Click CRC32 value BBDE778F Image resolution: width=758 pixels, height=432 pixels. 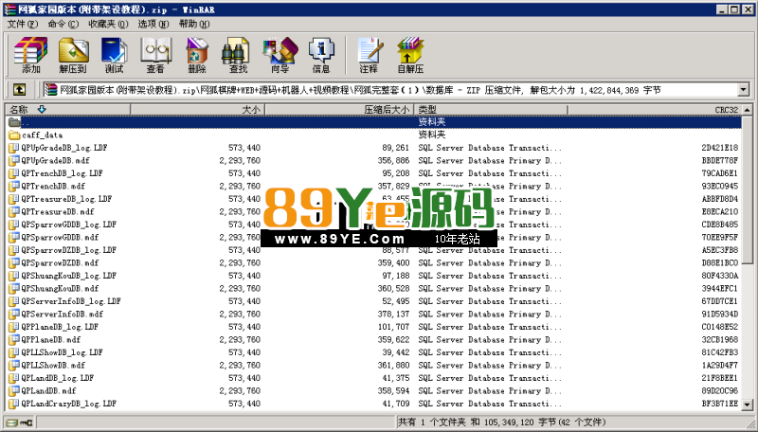(720, 160)
